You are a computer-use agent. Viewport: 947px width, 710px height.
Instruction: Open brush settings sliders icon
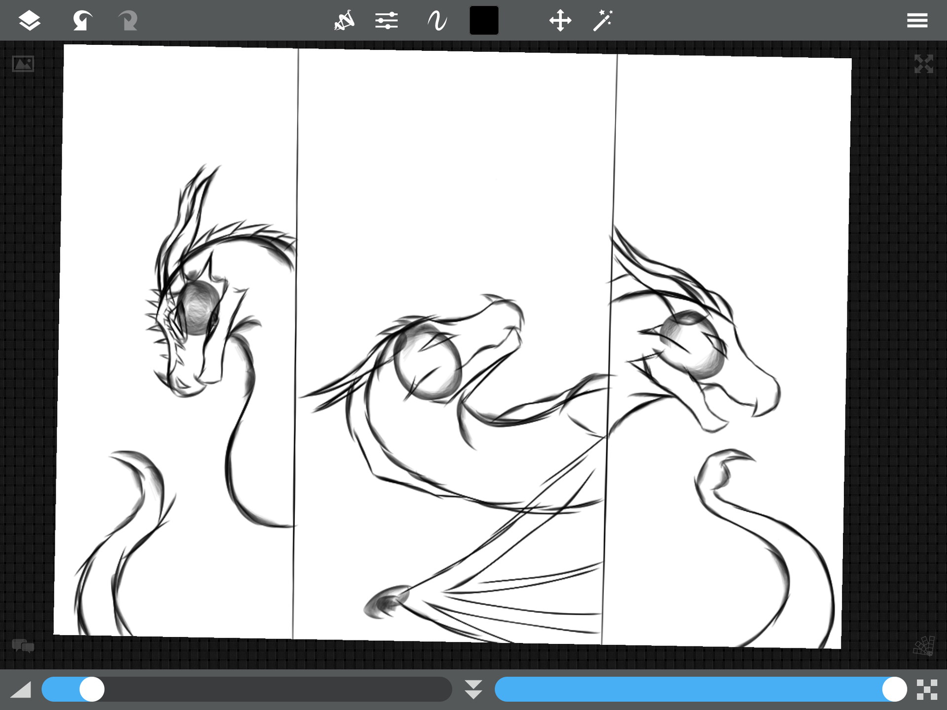point(386,20)
